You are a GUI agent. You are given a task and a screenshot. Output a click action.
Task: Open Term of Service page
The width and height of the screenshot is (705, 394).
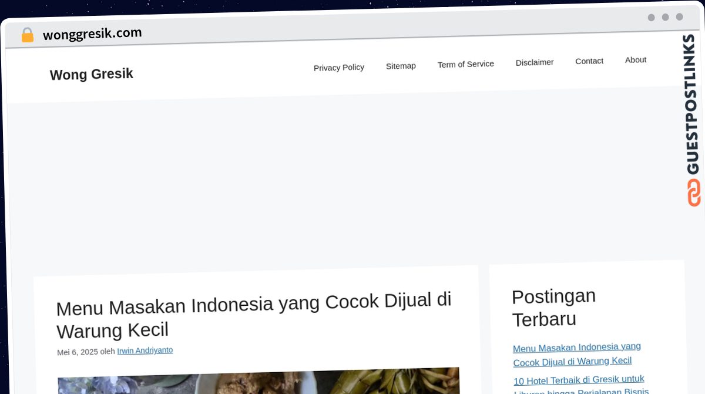click(466, 64)
